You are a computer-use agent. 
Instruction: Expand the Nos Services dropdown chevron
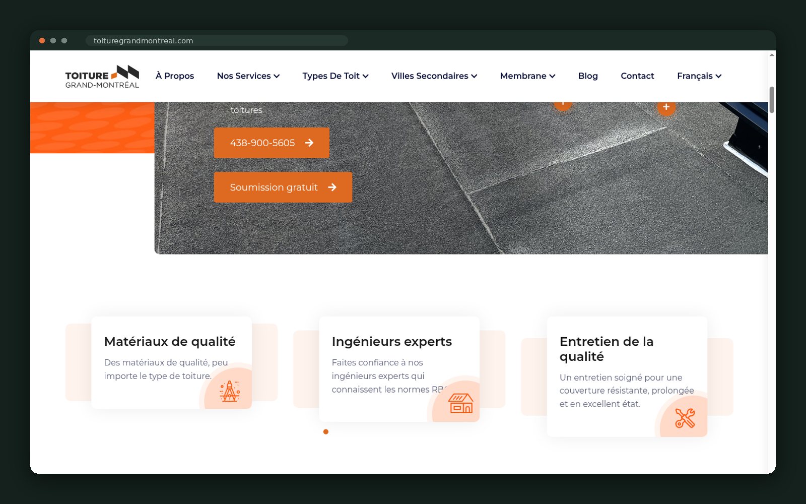(x=277, y=76)
